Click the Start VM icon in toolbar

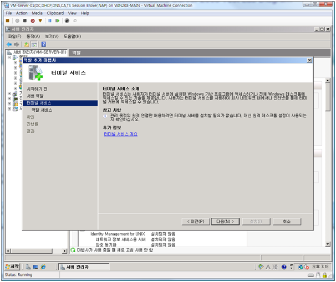coord(17,20)
